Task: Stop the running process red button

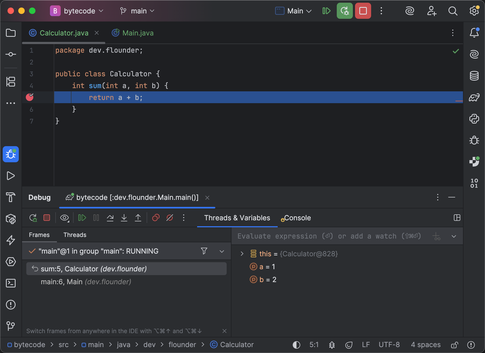Action: coord(363,11)
